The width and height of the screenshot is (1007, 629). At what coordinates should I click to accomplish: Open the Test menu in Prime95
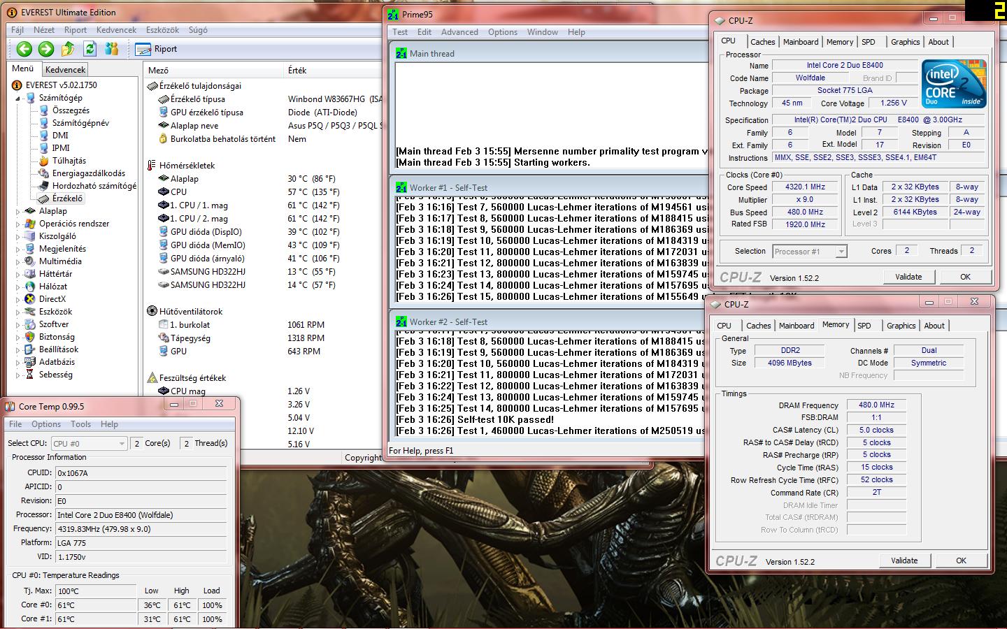pyautogui.click(x=400, y=32)
